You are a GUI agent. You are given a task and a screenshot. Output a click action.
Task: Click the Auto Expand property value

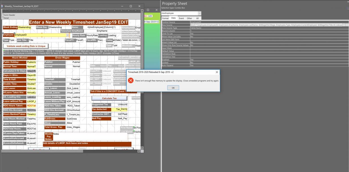269,65
